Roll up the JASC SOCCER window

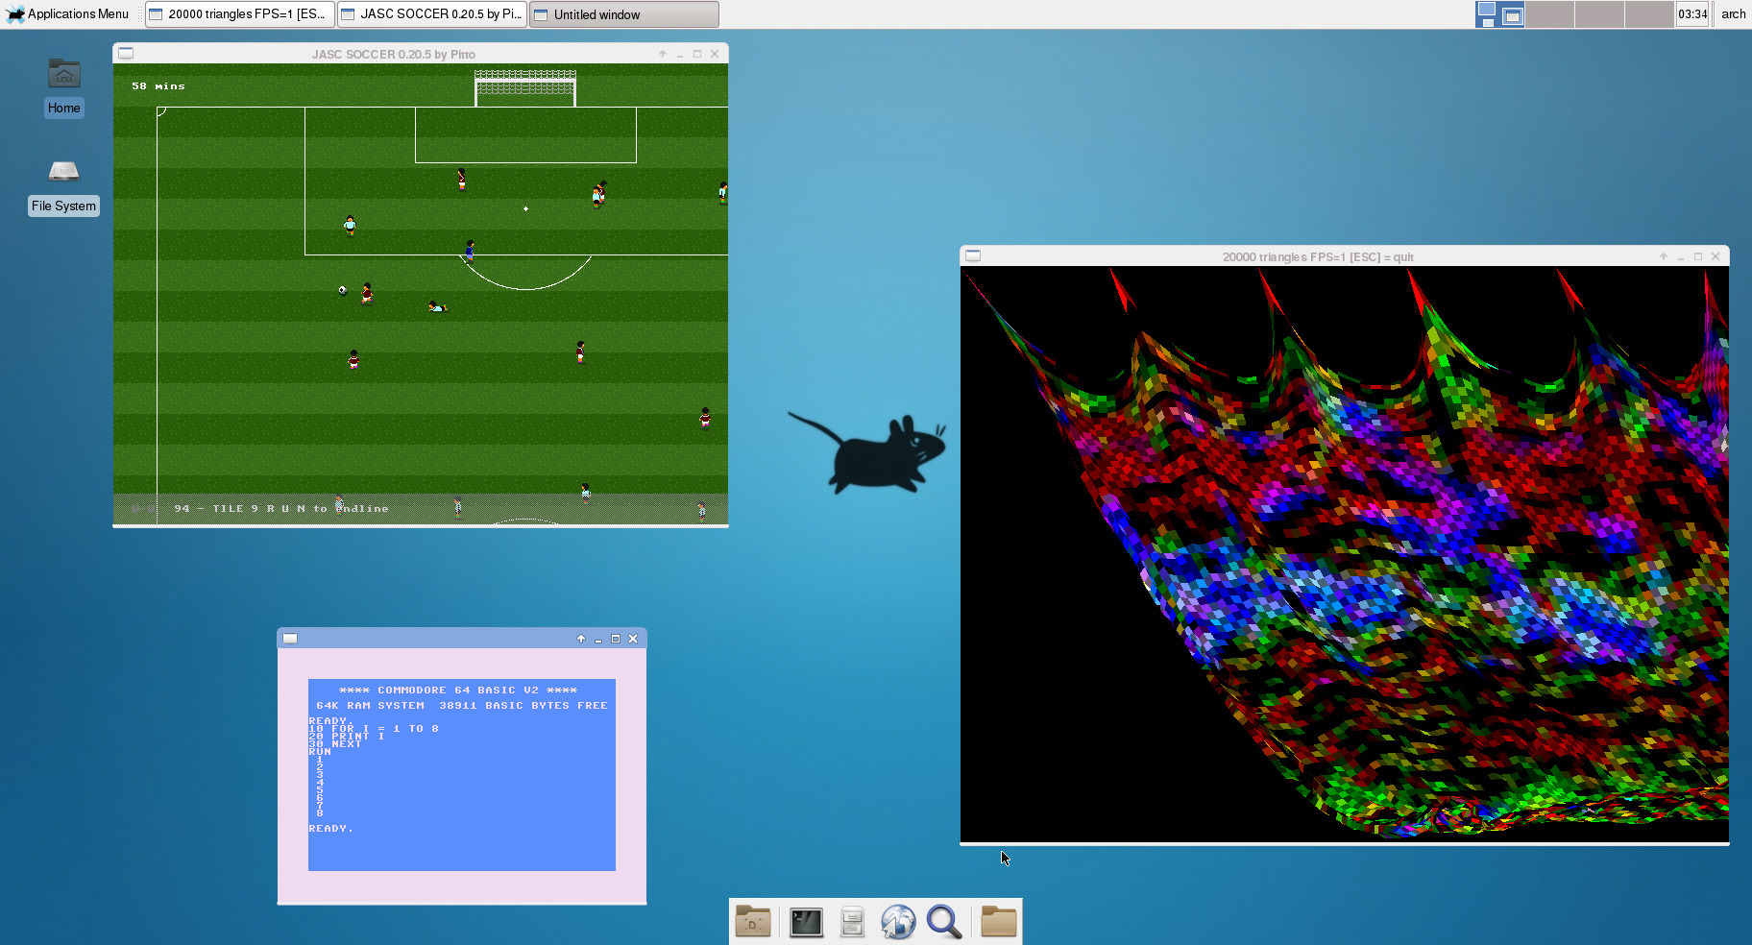coord(663,54)
